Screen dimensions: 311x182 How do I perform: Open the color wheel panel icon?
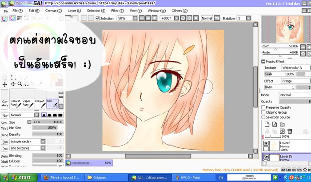pos(4,19)
